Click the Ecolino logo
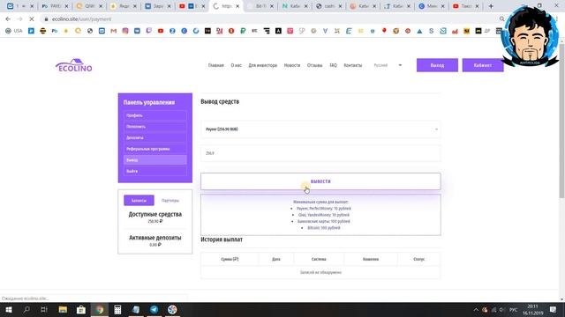 click(x=74, y=65)
